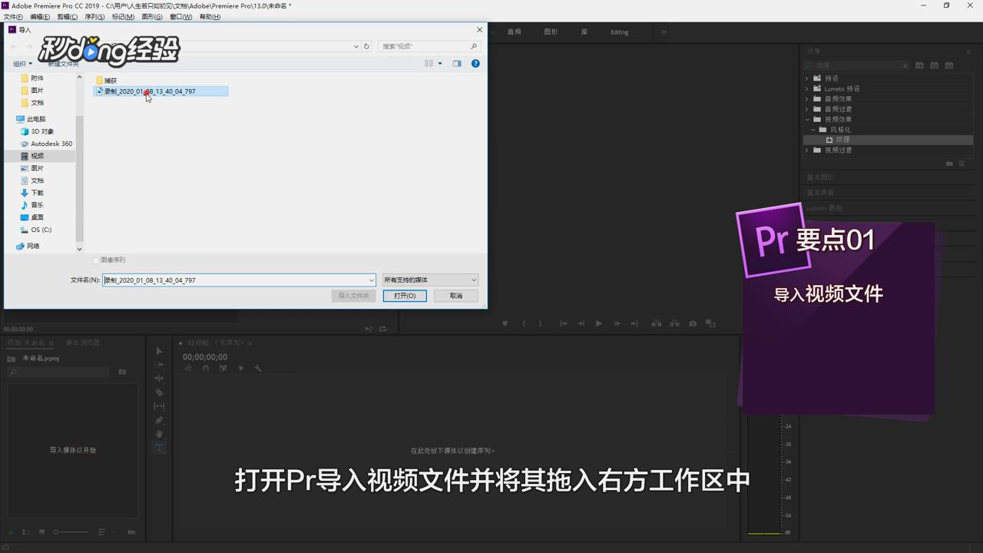The width and height of the screenshot is (983, 553).
Task: Select the Hand tool
Action: coord(159,434)
